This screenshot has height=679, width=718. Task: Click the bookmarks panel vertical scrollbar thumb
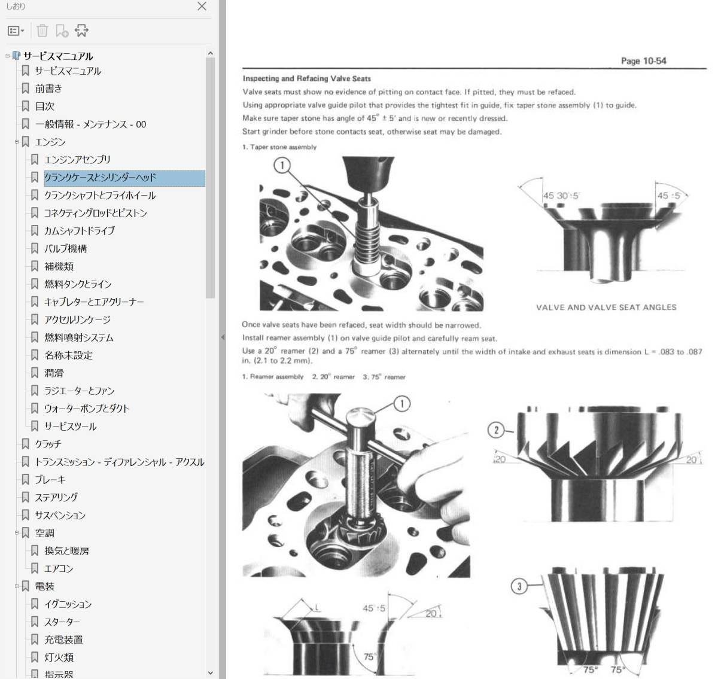click(210, 178)
